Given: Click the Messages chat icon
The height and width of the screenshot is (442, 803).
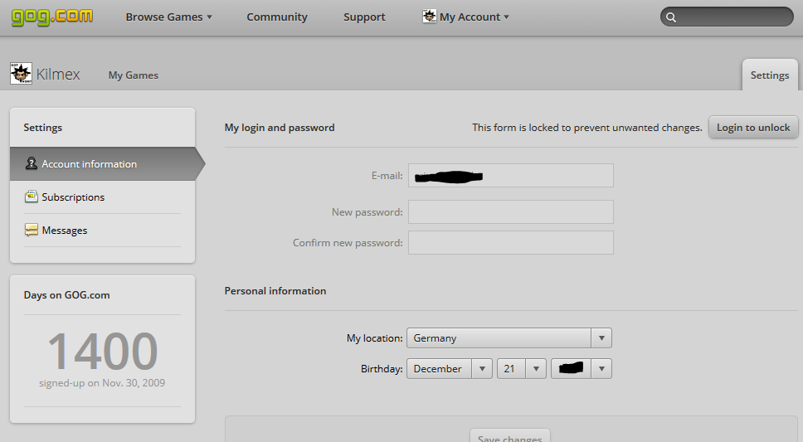Looking at the screenshot, I should coord(32,230).
